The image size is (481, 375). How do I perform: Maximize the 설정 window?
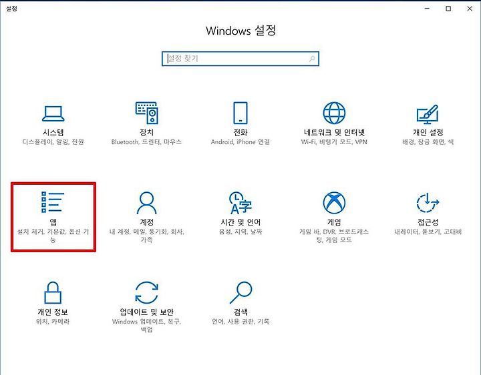click(448, 9)
